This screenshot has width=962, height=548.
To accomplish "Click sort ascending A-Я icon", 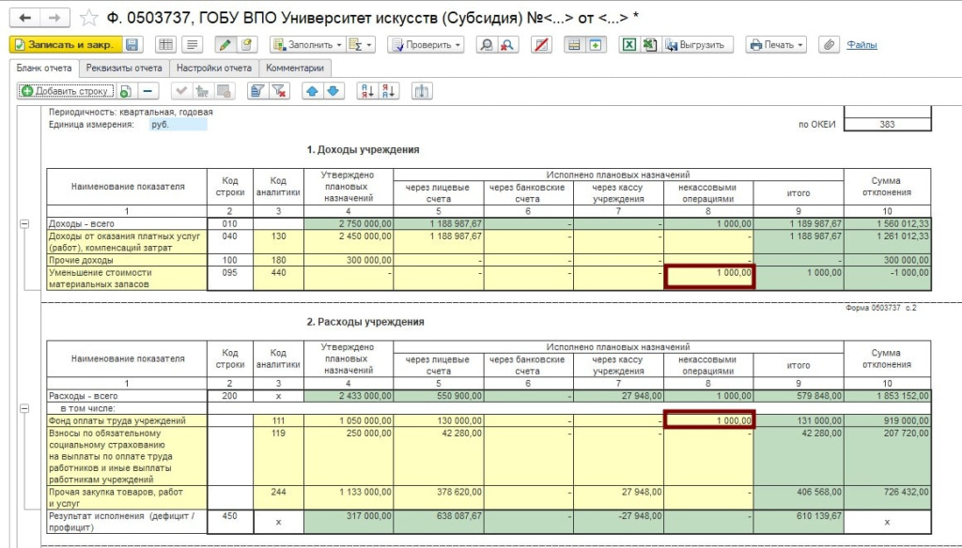I will click(366, 91).
